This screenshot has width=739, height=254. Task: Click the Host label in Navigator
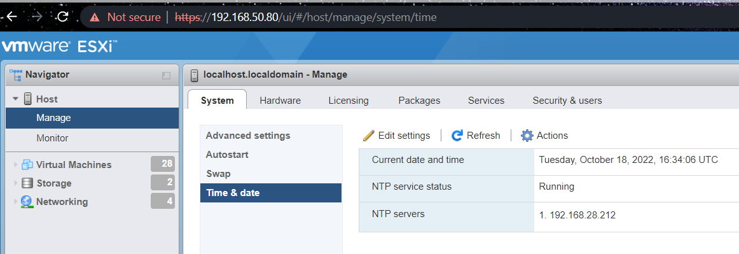tap(46, 99)
